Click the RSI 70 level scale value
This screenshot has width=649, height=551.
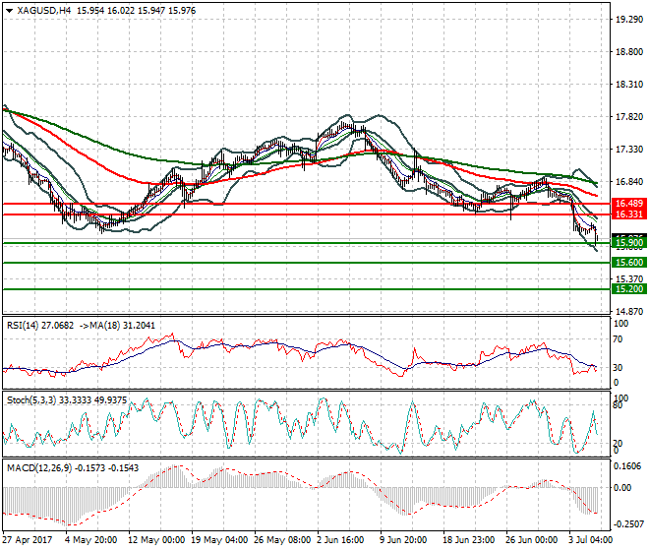pyautogui.click(x=618, y=339)
